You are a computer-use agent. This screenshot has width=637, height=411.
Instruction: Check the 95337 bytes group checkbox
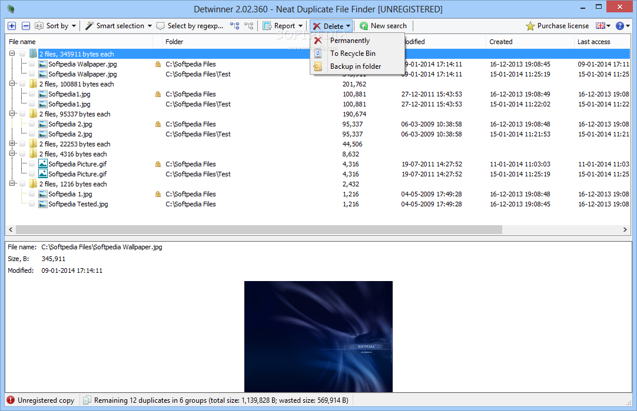[22, 114]
